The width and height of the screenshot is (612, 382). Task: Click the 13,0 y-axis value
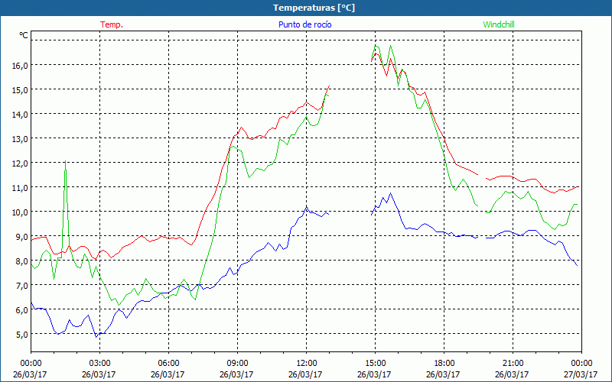(20, 139)
